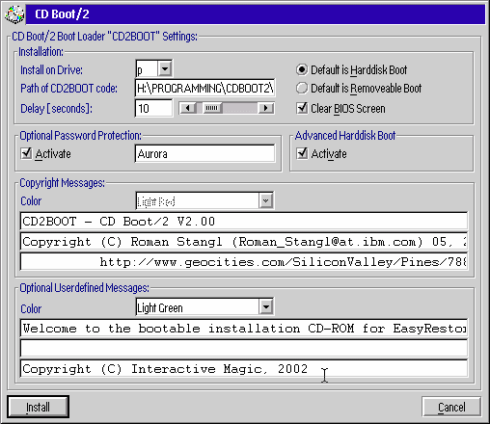This screenshot has height=424, width=490.
Task: Click the Delay seconds input field
Action: click(x=153, y=108)
